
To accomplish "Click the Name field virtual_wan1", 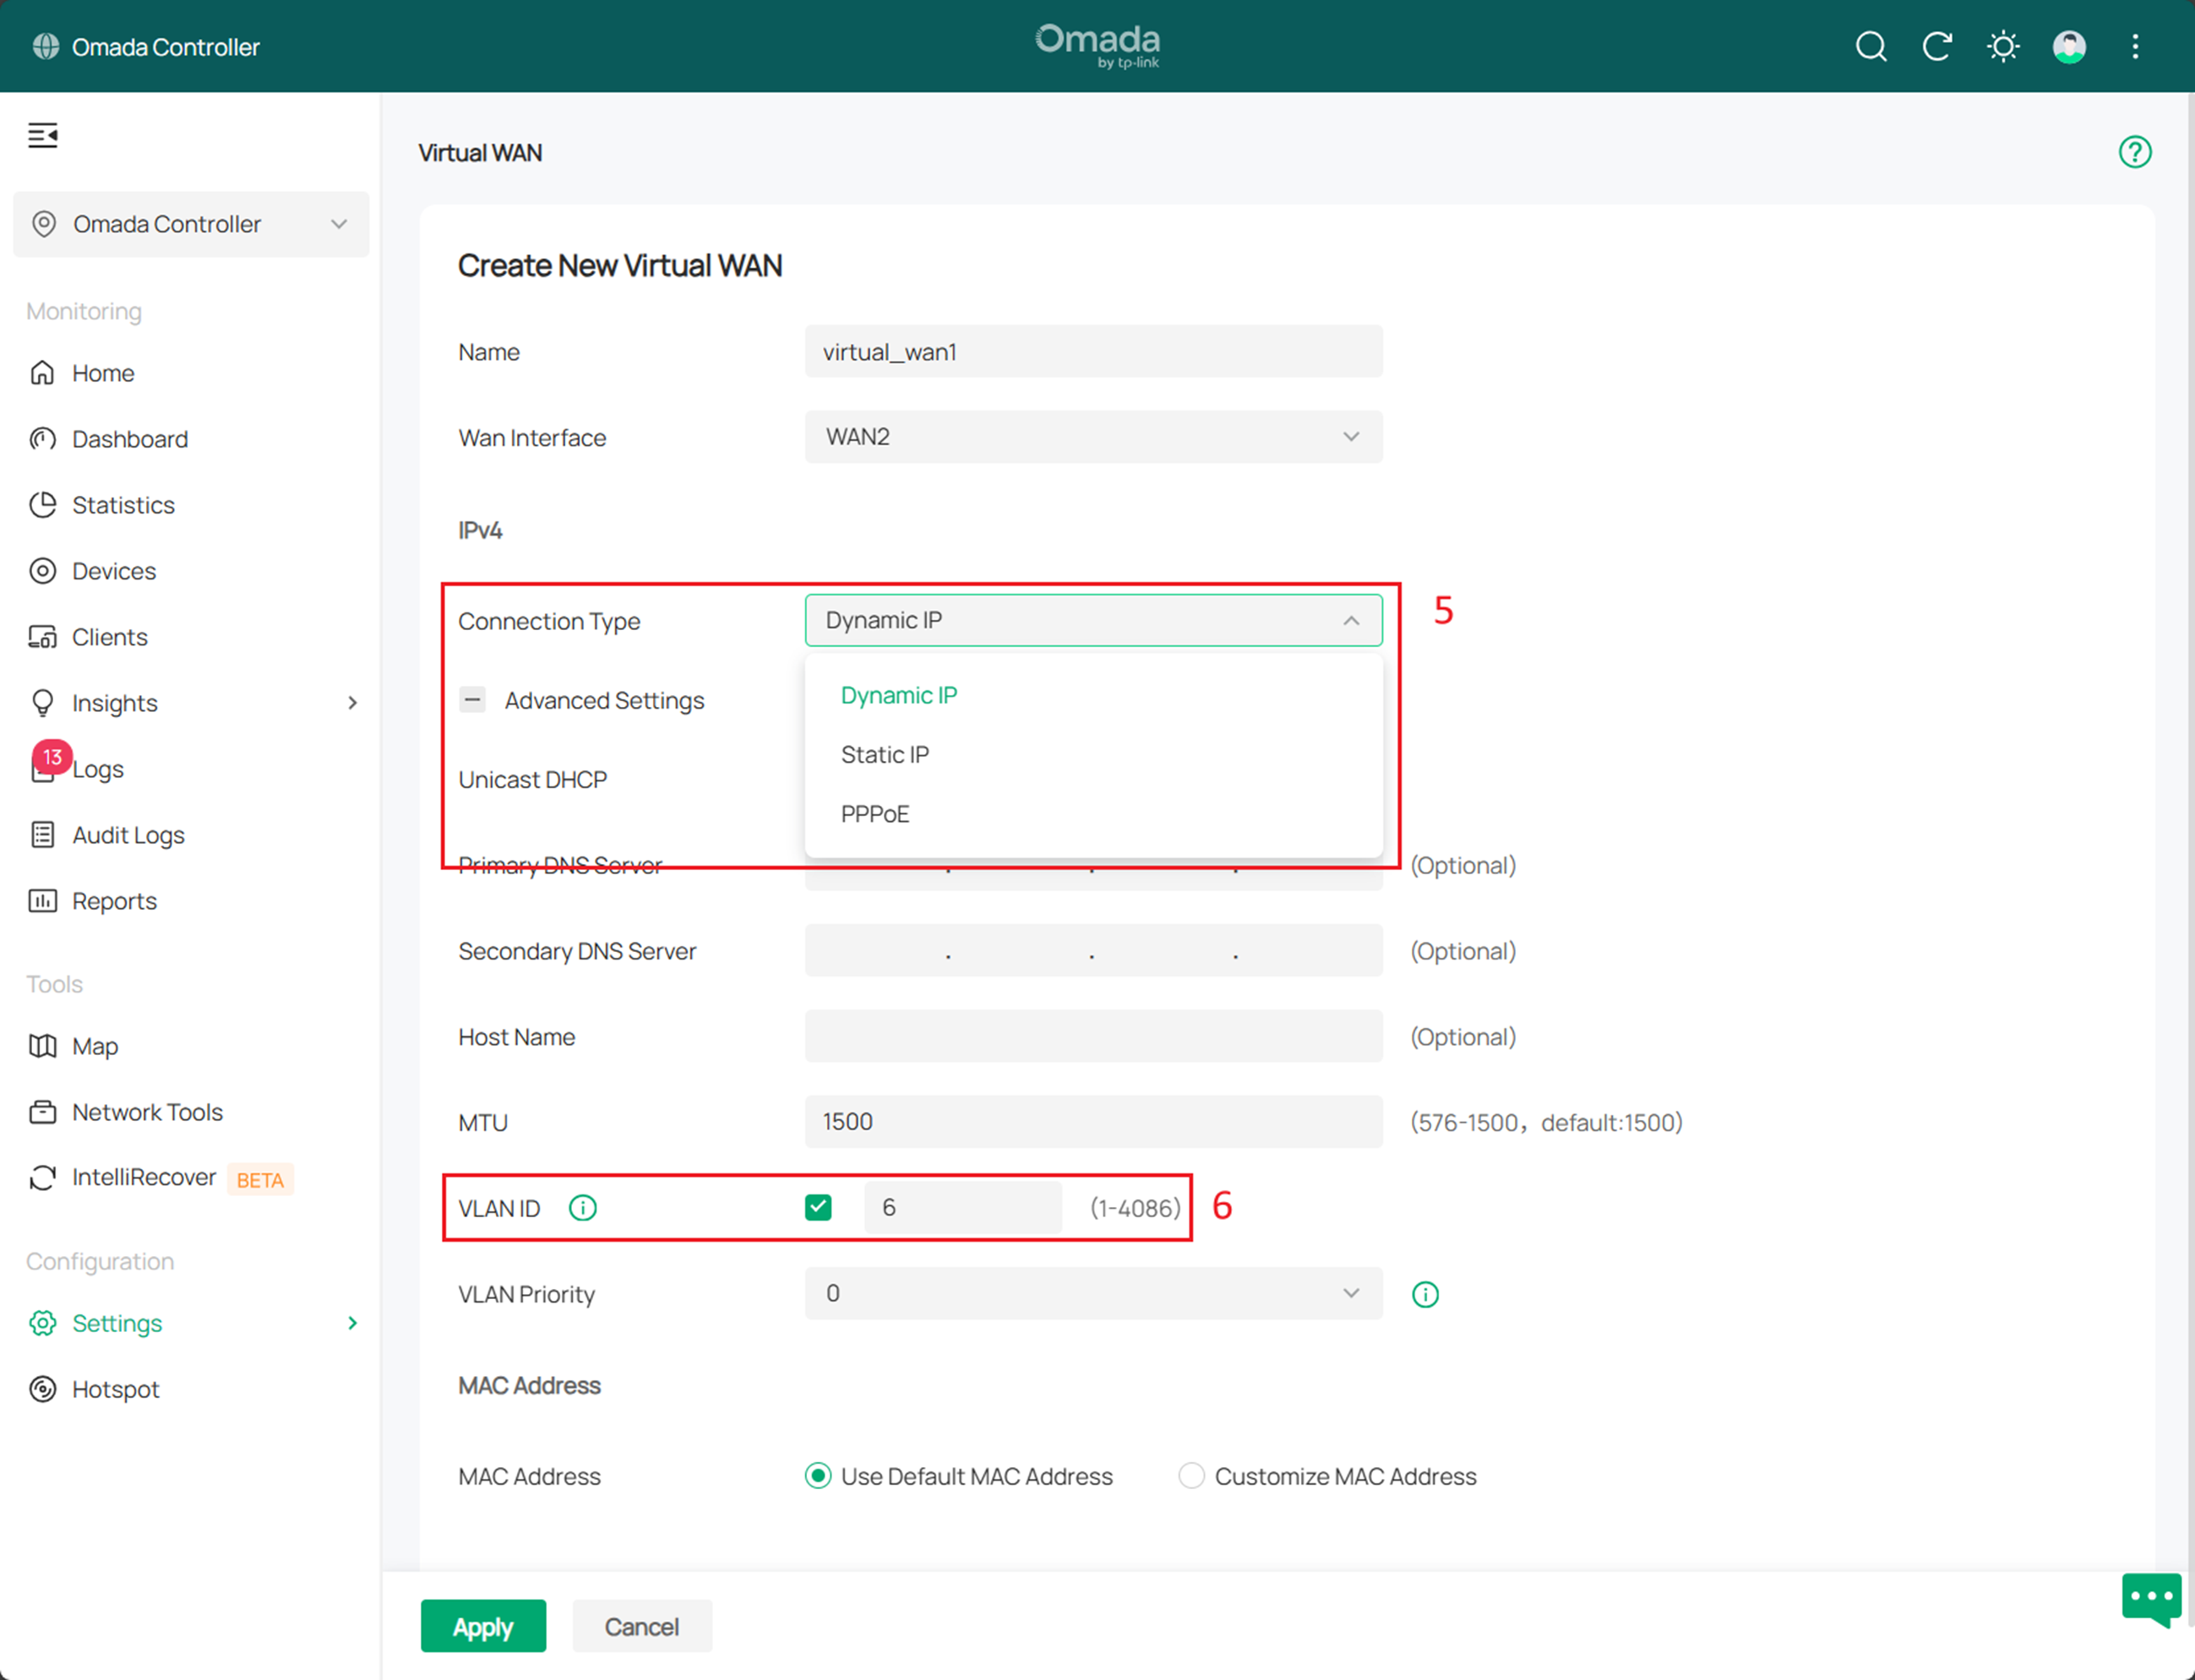I will (x=1093, y=351).
